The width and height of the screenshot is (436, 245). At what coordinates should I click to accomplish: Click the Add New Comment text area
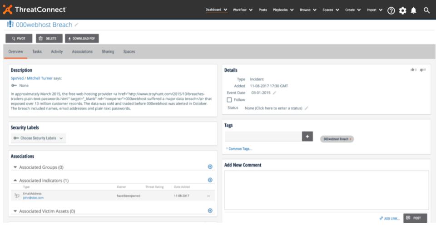coord(327,190)
